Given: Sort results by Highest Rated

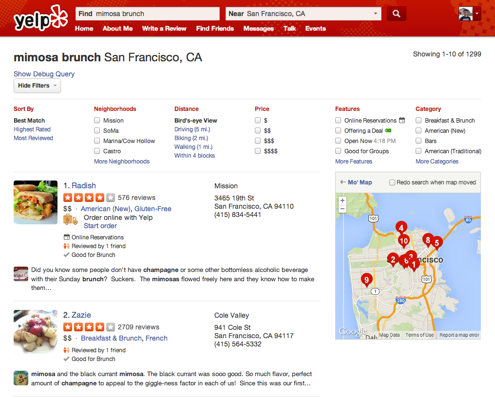Looking at the screenshot, I should tap(32, 129).
